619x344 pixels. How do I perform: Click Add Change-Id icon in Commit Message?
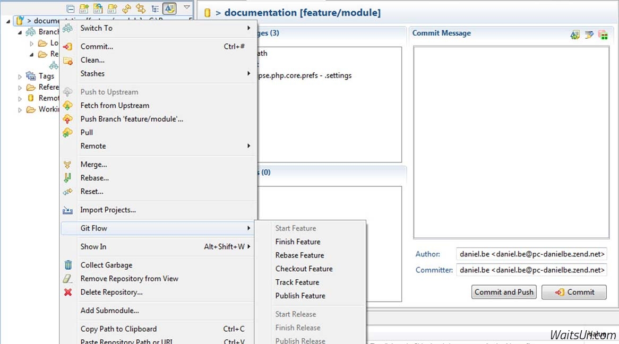point(603,35)
